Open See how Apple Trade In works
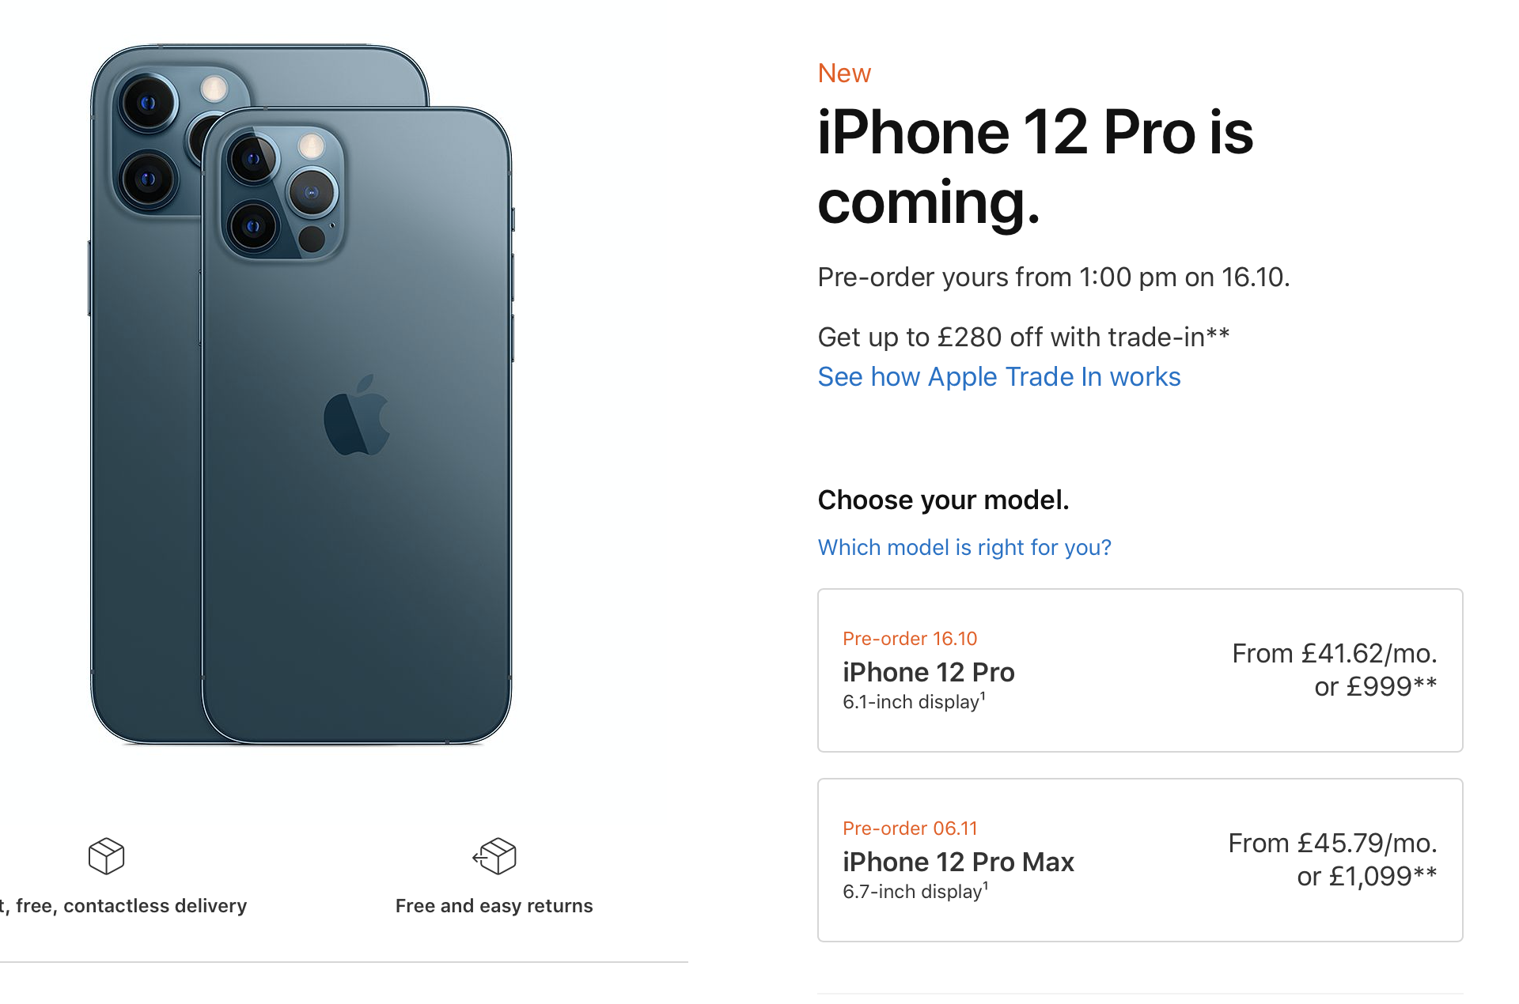This screenshot has width=1519, height=1004. coord(998,377)
